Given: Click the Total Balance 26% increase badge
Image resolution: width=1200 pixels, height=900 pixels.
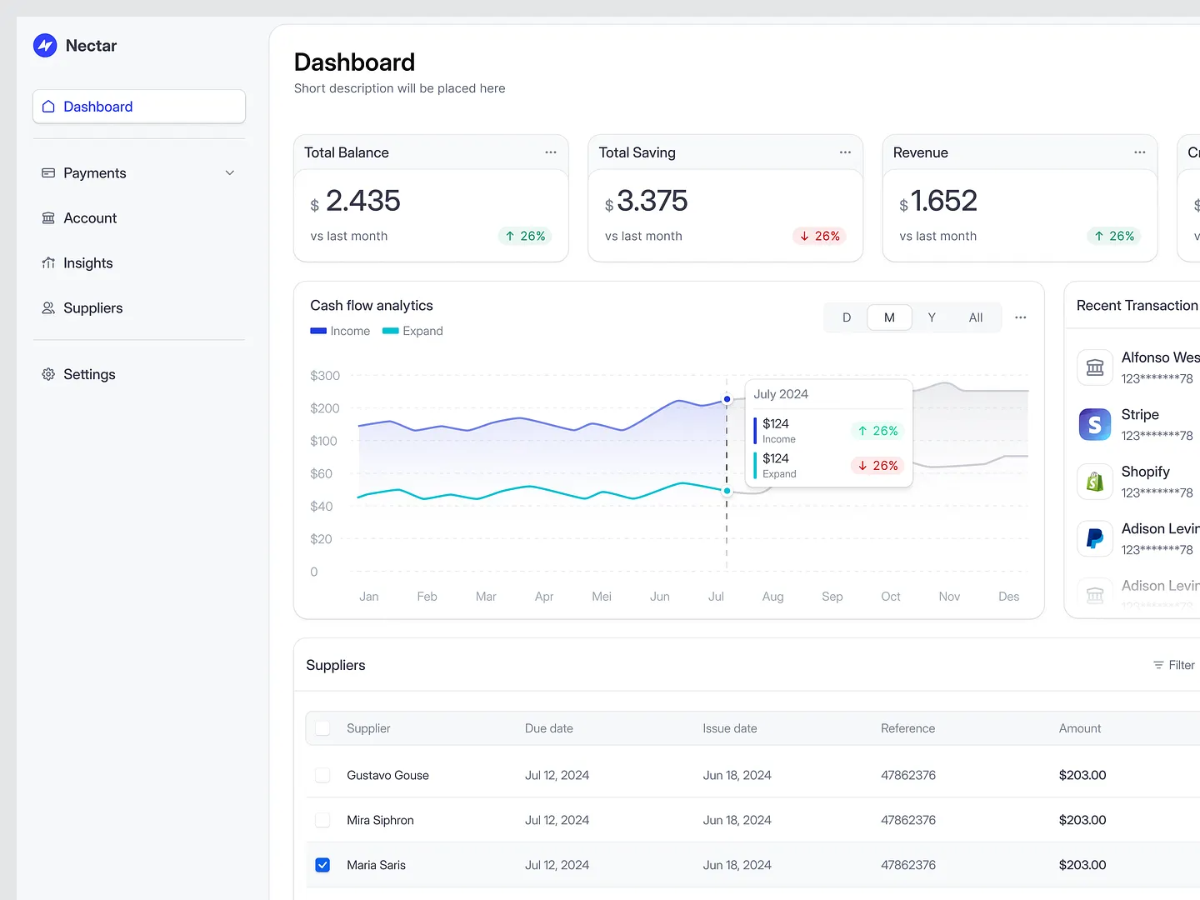Looking at the screenshot, I should [525, 236].
